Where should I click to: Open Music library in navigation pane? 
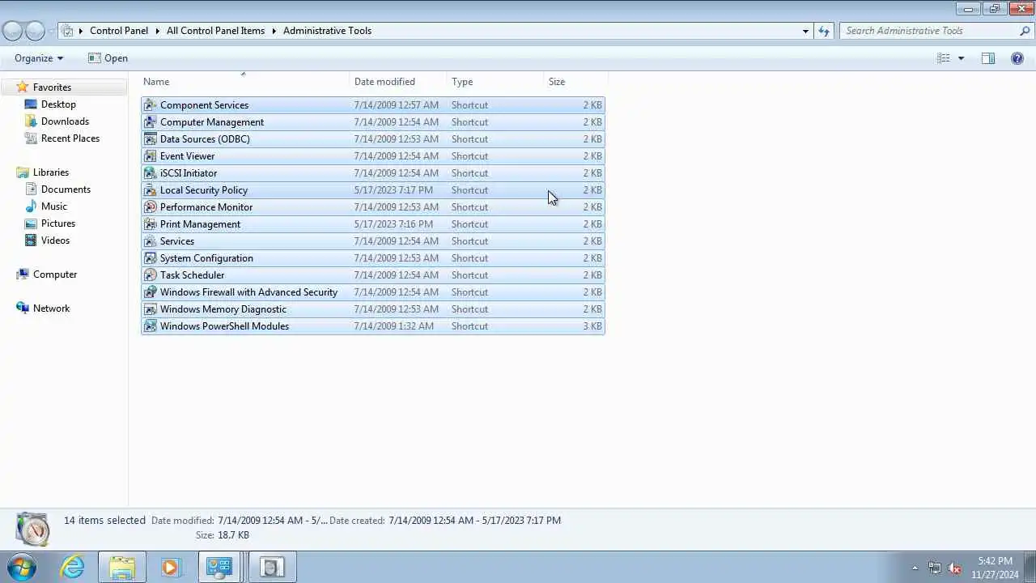click(x=54, y=206)
